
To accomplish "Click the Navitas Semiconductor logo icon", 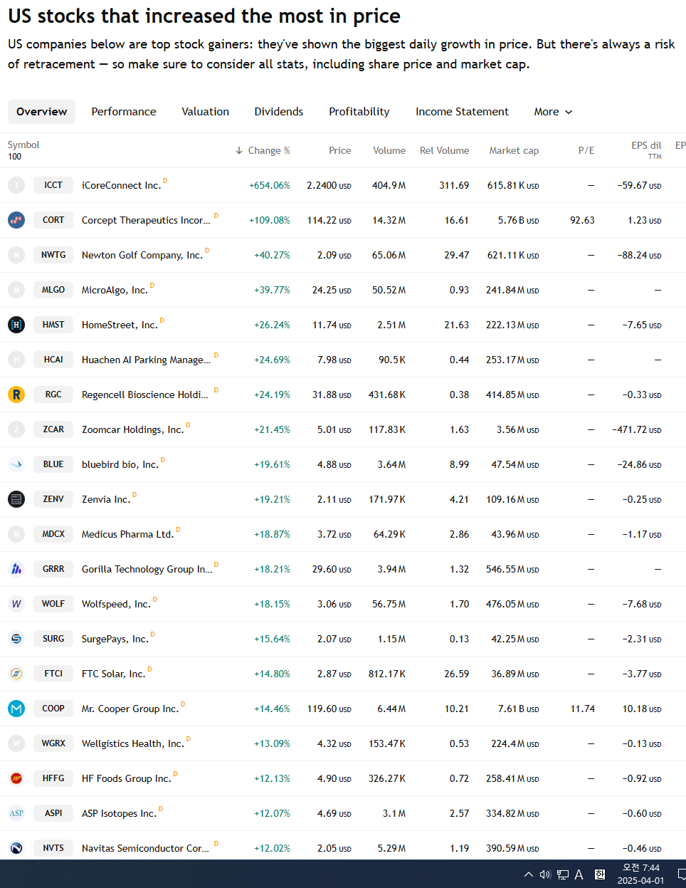I will (16, 848).
